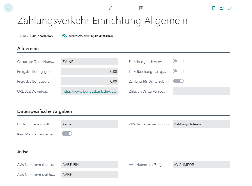Open the Prüfsummenalgorithmus selection showing Keiner
This screenshot has width=252, height=186.
(x=90, y=124)
